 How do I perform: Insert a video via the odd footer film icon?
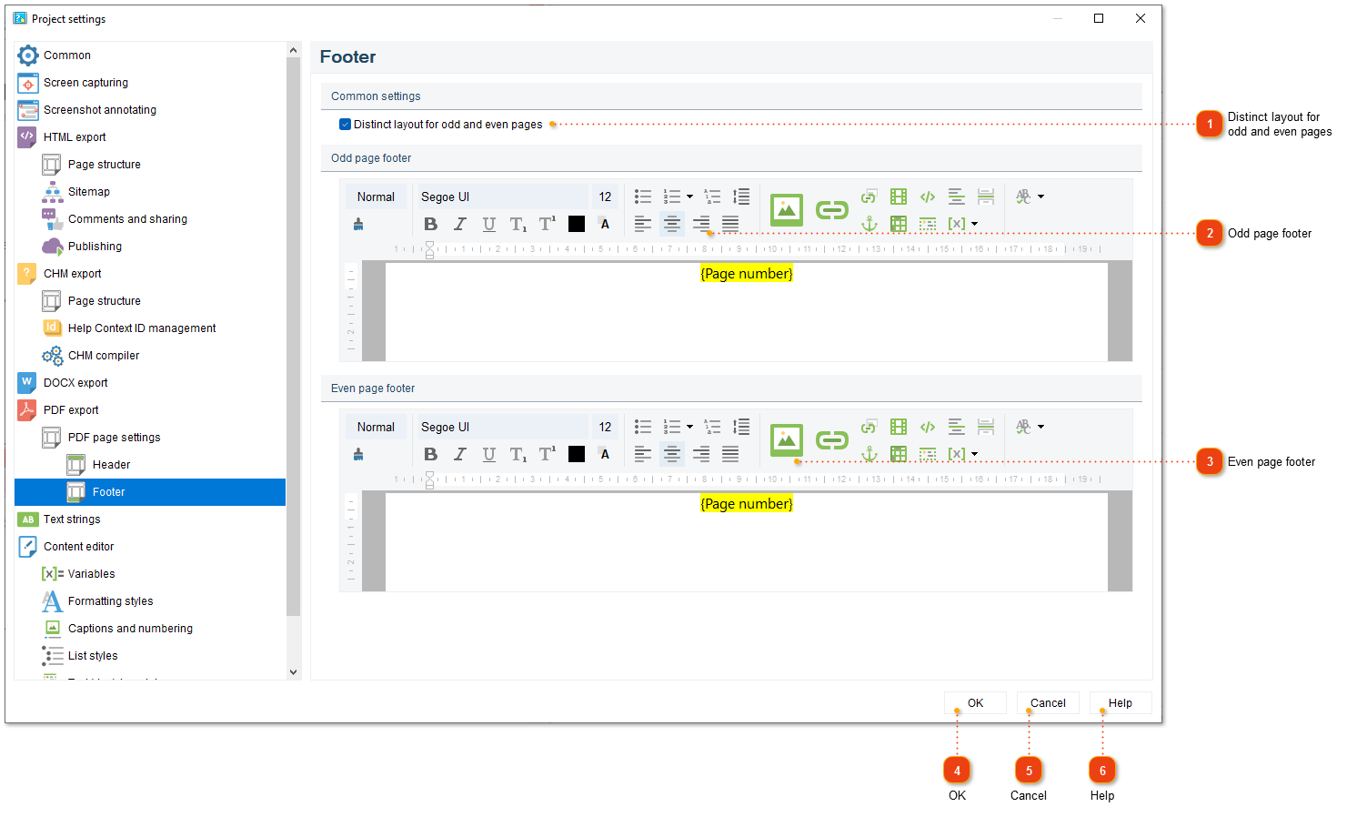click(x=899, y=197)
